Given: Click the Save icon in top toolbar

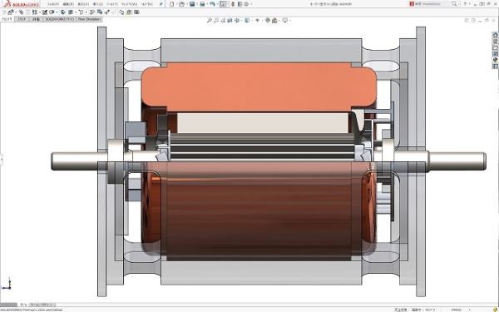Looking at the screenshot, I should coord(192,4).
